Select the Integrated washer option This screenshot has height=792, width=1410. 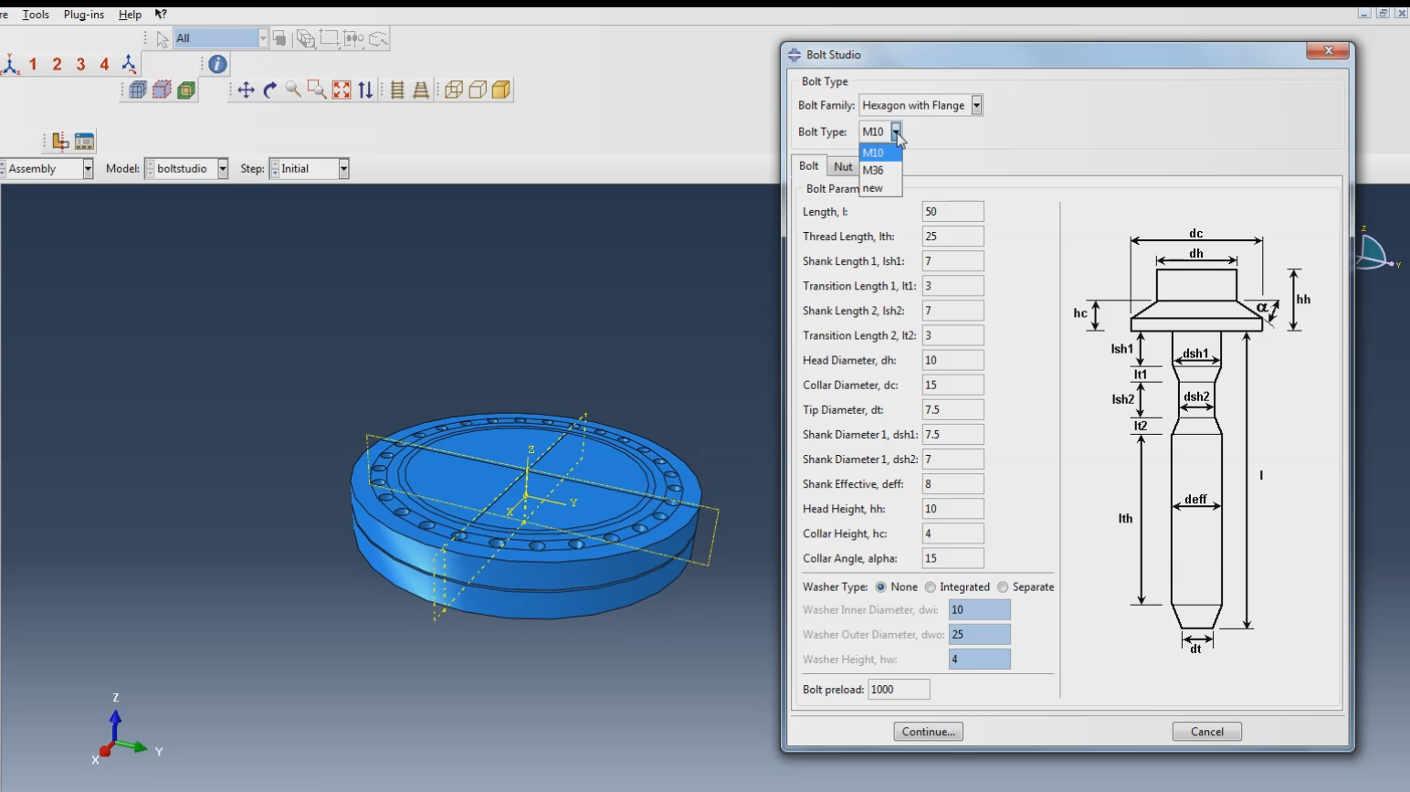tap(931, 586)
